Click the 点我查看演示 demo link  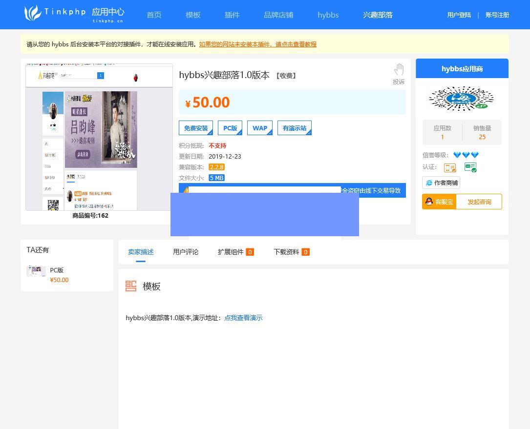click(243, 318)
